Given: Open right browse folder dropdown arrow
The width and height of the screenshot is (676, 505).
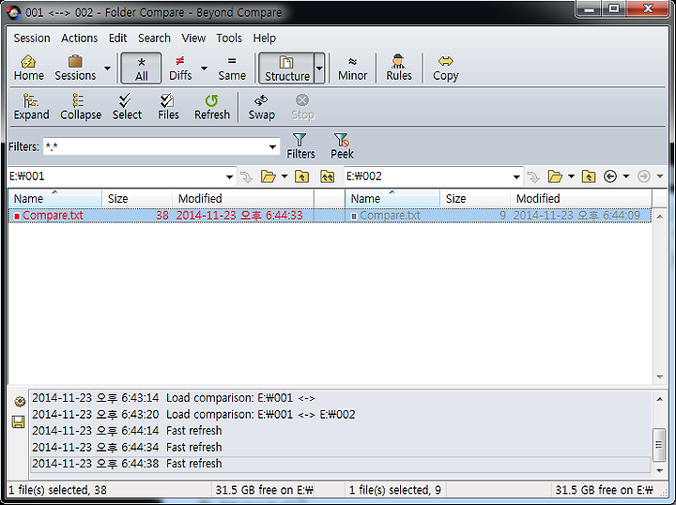Looking at the screenshot, I should pos(571,176).
